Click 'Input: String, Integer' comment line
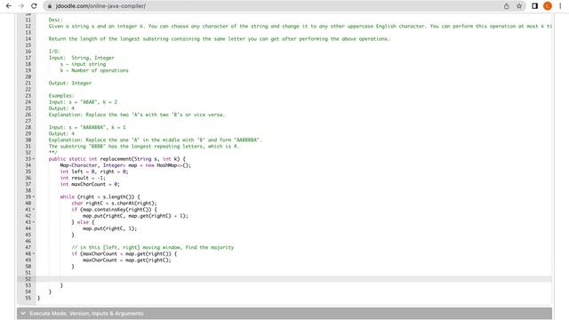Image resolution: width=569 pixels, height=320 pixels. 81,58
